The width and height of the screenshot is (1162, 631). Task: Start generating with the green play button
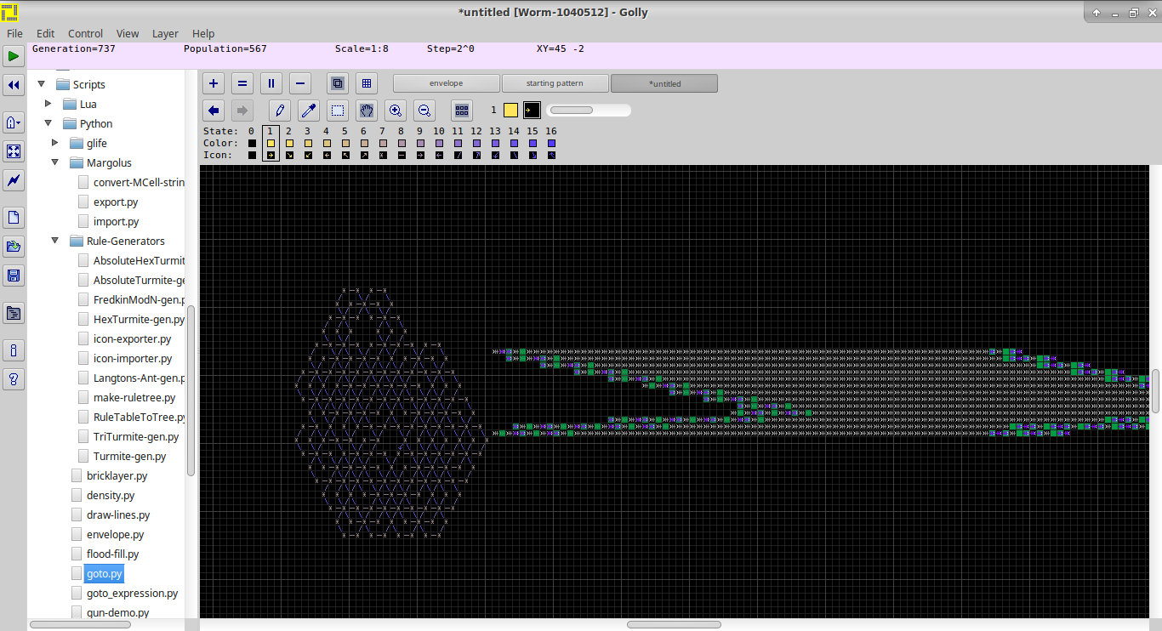coord(14,57)
